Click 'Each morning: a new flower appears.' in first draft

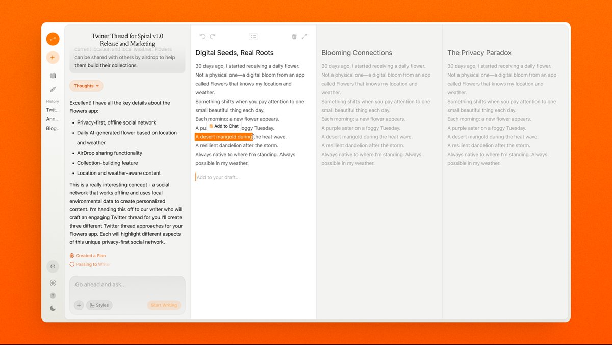[x=237, y=119]
